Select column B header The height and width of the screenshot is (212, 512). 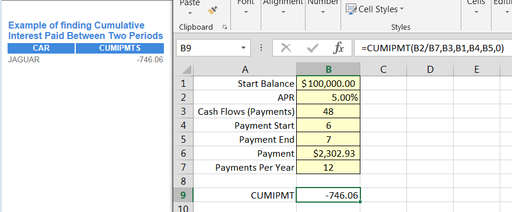click(x=328, y=69)
